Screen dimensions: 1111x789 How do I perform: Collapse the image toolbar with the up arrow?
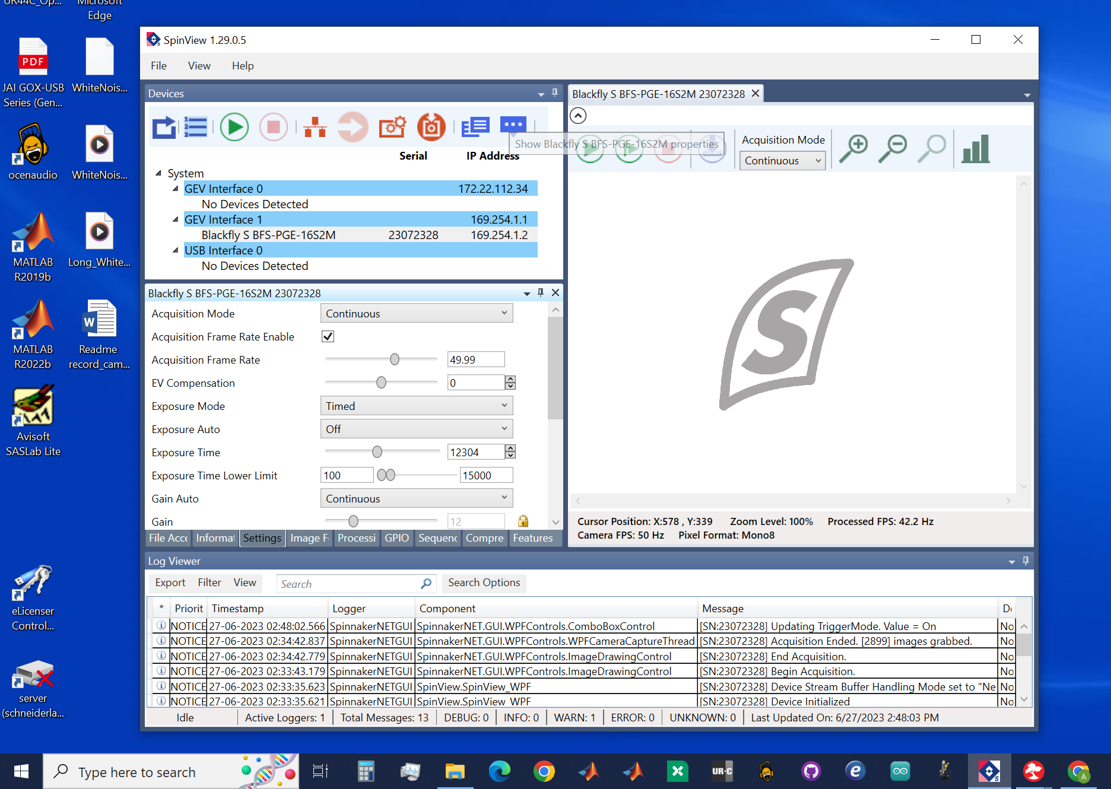(x=578, y=115)
